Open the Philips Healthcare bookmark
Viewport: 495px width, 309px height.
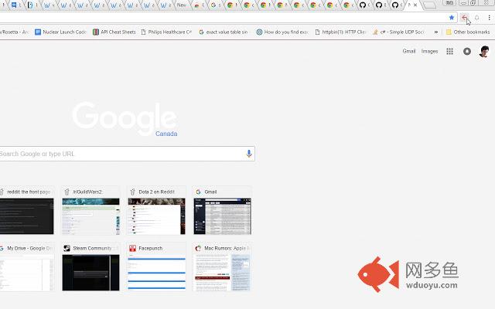pos(166,32)
